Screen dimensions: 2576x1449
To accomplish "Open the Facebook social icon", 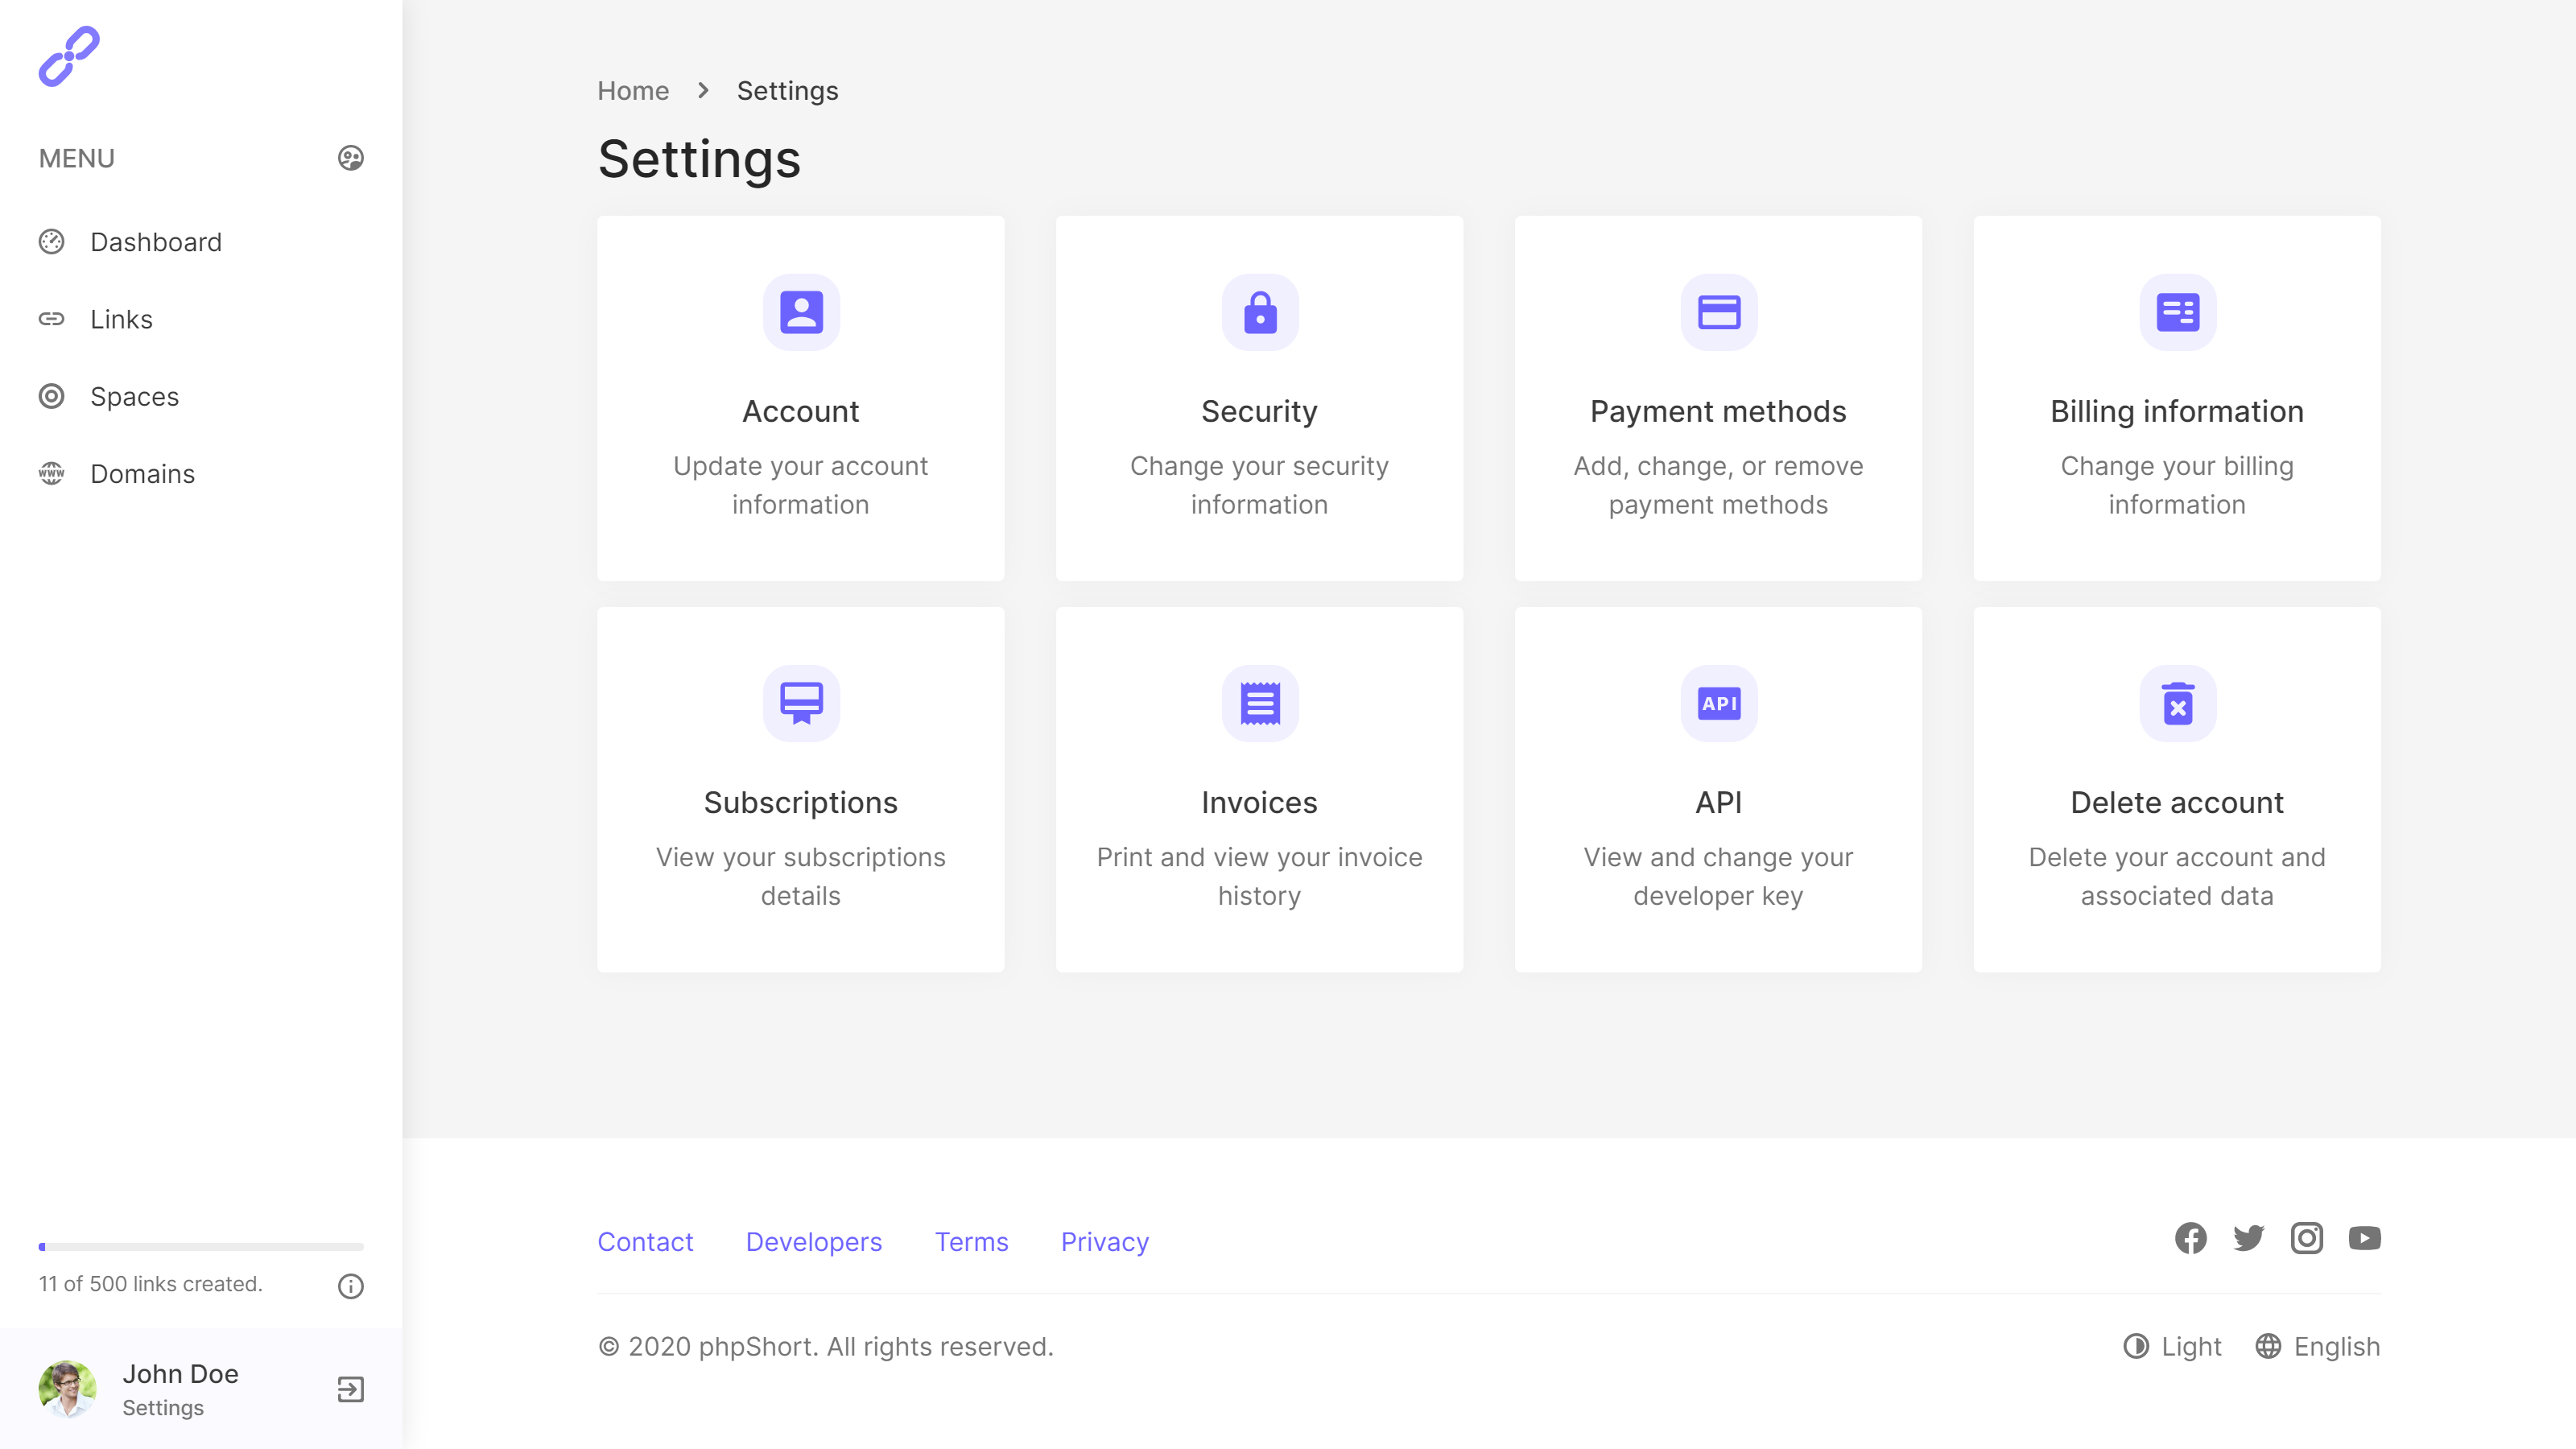I will 2190,1238.
